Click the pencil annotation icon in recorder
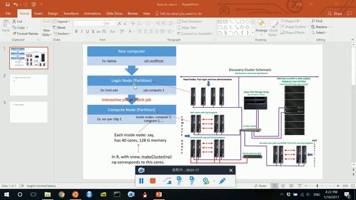Screen dimensions: 356x200 [222, 181]
